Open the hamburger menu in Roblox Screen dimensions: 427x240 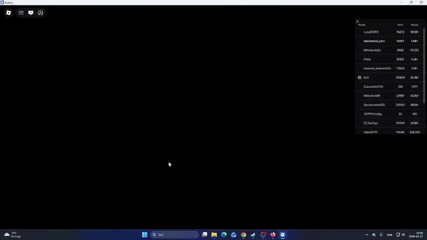point(21,13)
